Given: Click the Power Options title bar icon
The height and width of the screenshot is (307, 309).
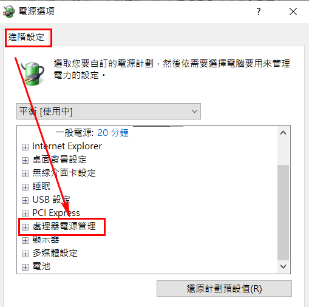Looking at the screenshot, I should [9, 12].
